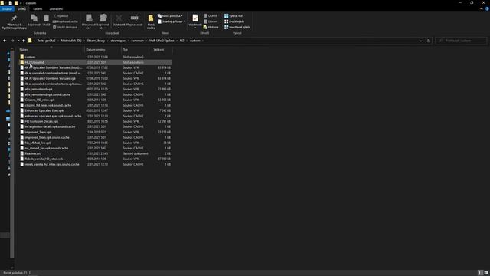Switch to the Zobrazení (View) tab
The height and width of the screenshot is (276, 490).
[56, 8]
